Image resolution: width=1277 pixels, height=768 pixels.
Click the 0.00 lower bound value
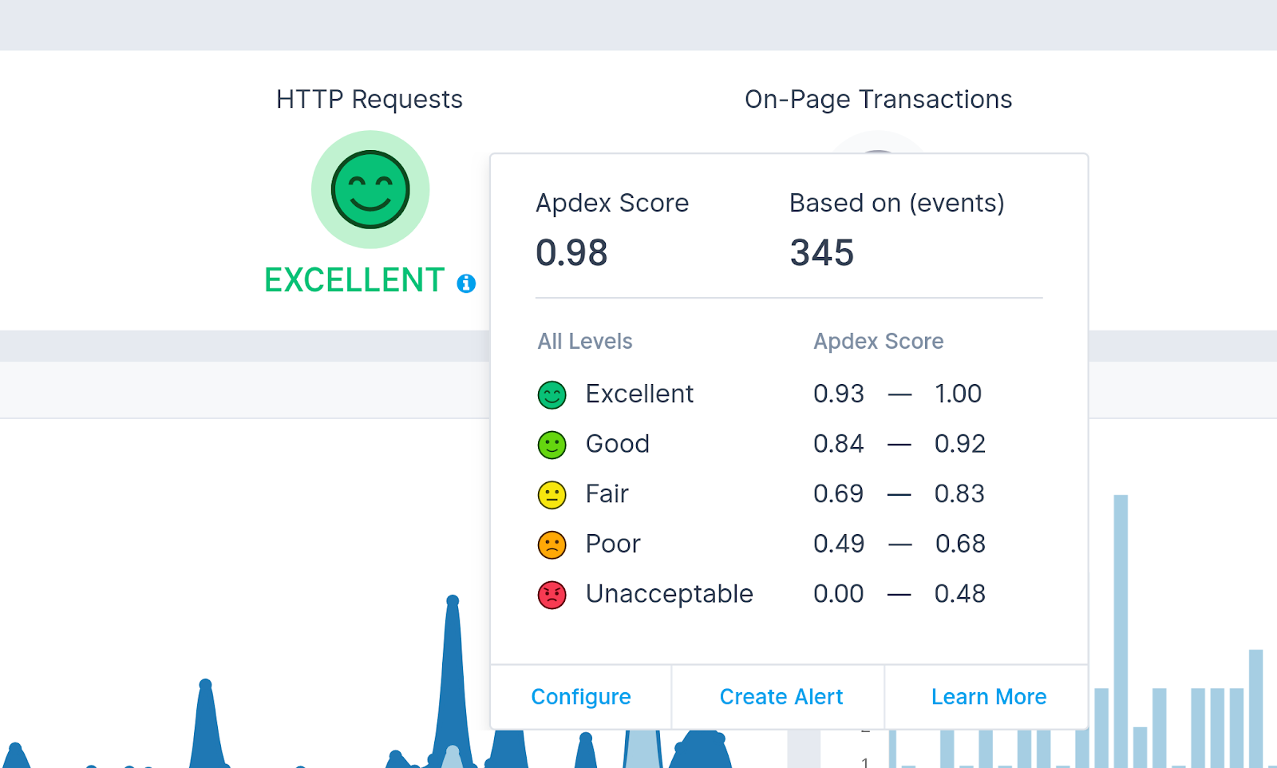839,594
